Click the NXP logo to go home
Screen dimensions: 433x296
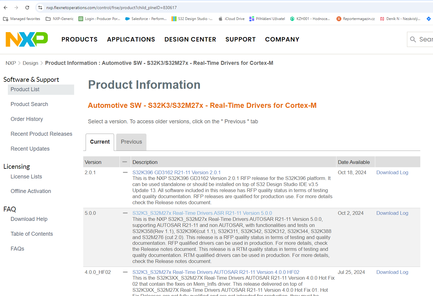click(x=26, y=39)
